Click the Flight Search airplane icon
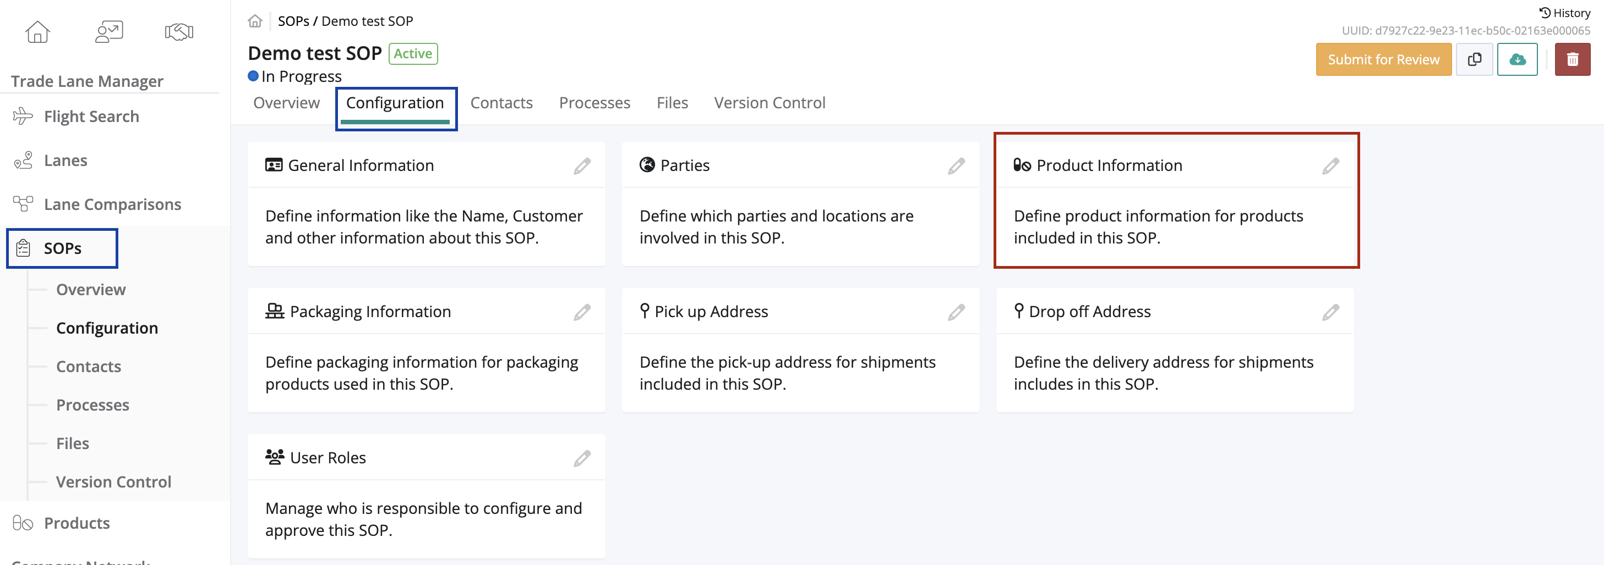 coord(23,116)
